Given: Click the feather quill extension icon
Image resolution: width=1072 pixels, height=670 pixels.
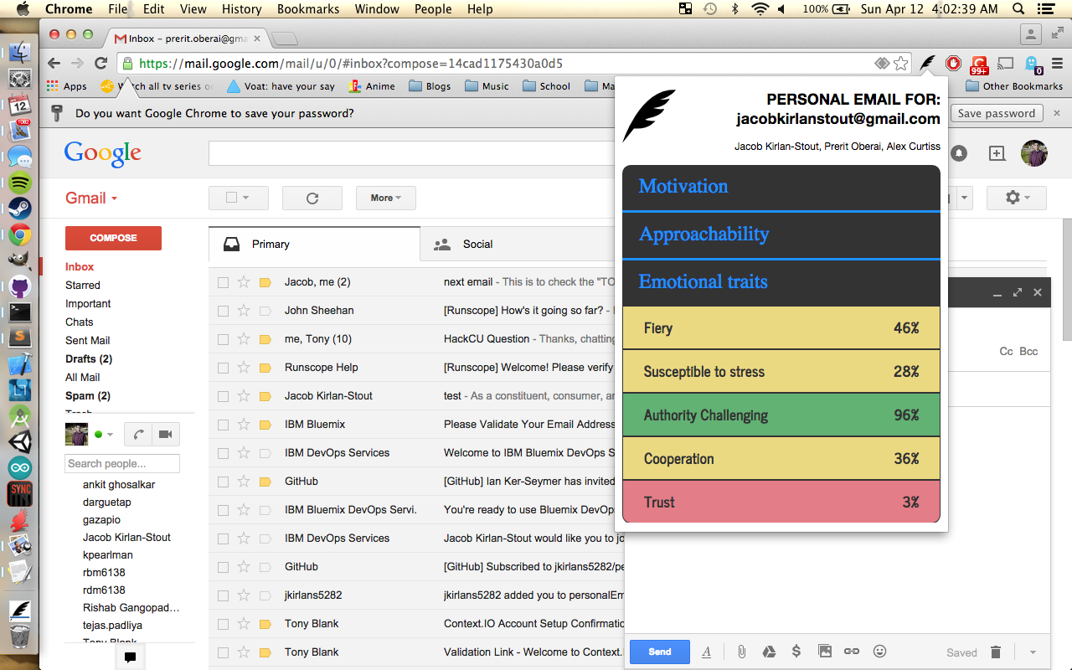Looking at the screenshot, I should pos(926,63).
